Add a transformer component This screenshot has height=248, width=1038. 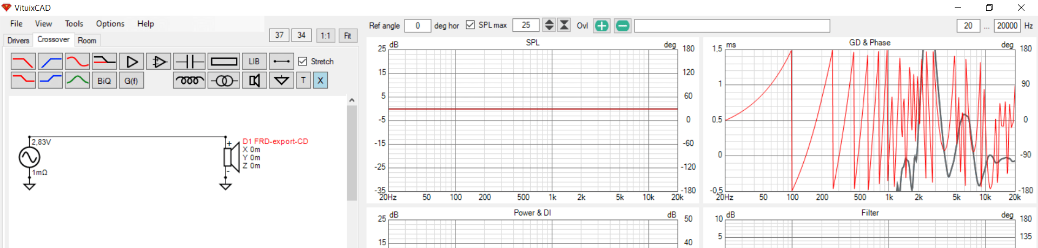[x=224, y=81]
